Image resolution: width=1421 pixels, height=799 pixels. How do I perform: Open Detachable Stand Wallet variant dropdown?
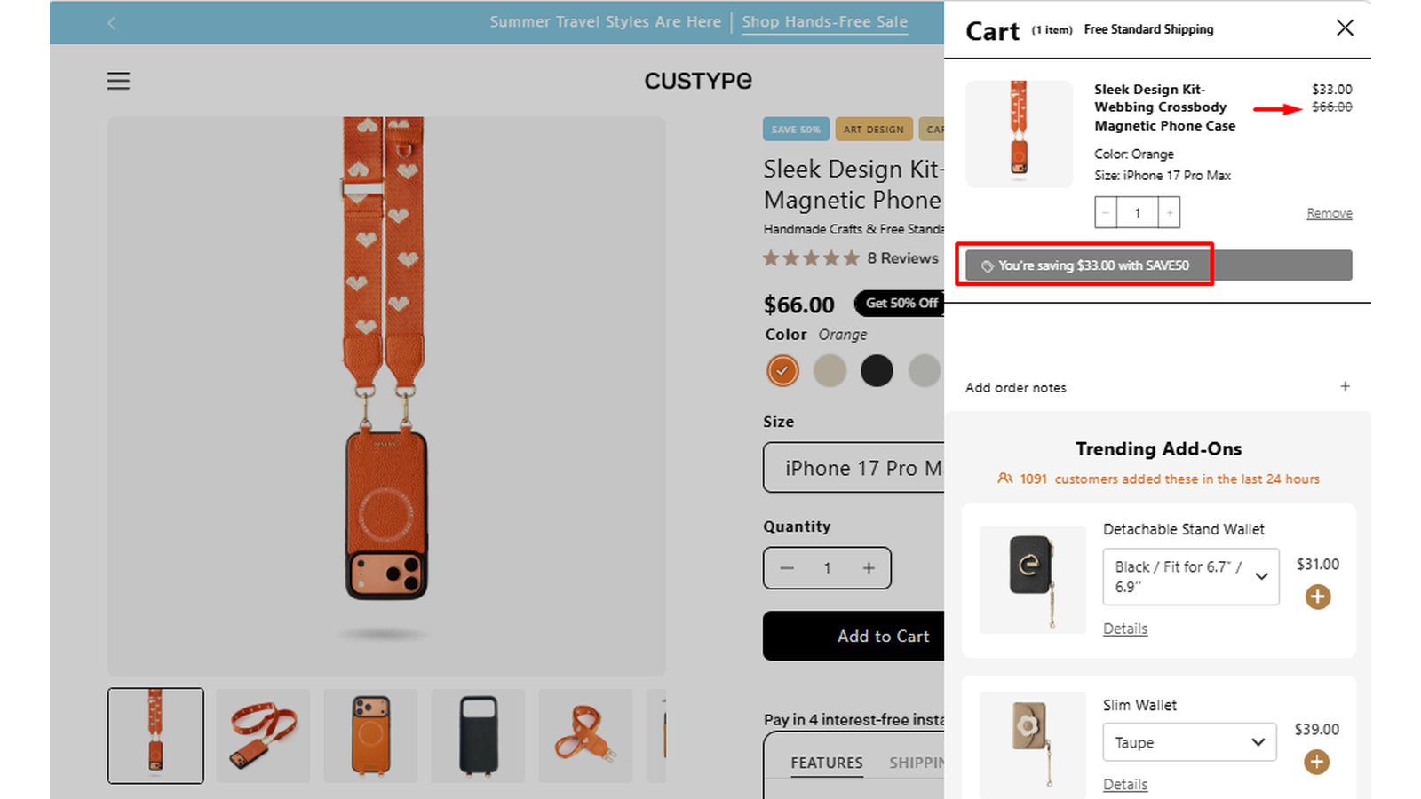[x=1191, y=577]
